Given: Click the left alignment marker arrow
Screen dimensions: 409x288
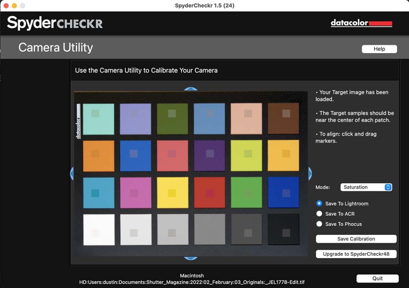Looking at the screenshot, I should [72, 174].
